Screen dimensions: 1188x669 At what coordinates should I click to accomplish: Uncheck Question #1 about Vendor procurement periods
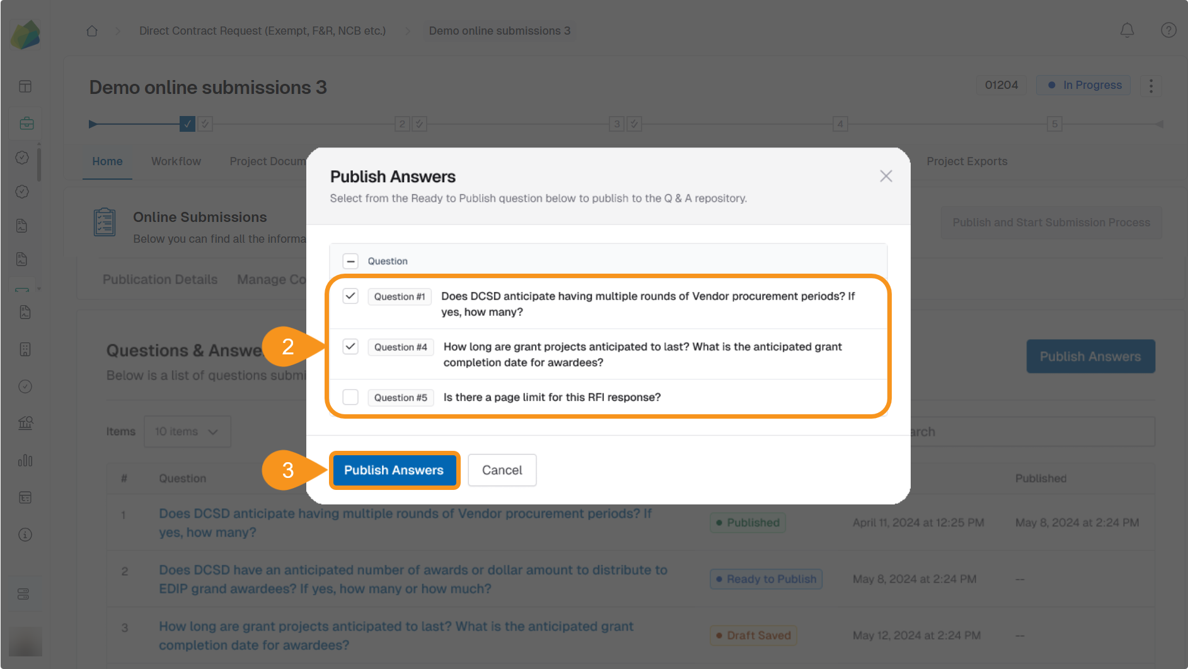click(x=350, y=296)
